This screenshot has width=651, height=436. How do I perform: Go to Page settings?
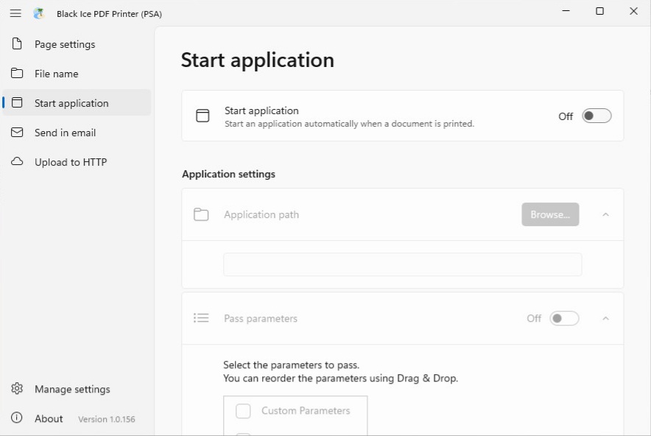pyautogui.click(x=77, y=44)
